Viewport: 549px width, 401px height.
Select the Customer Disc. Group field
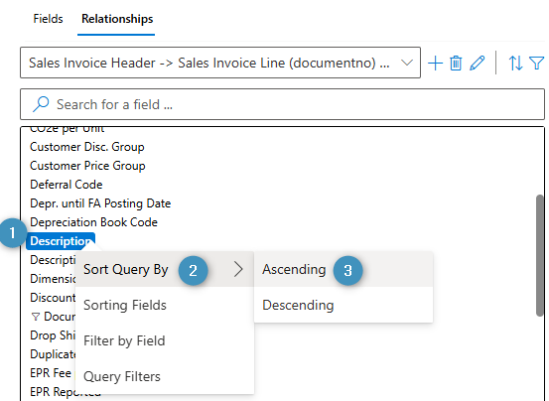pos(86,147)
